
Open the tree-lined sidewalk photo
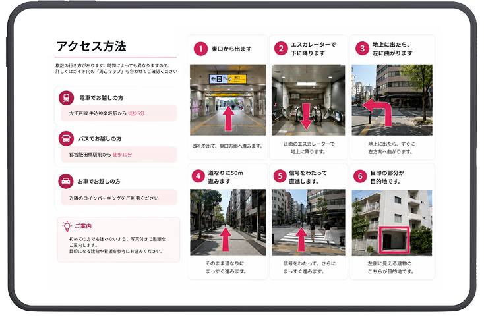pos(227,223)
